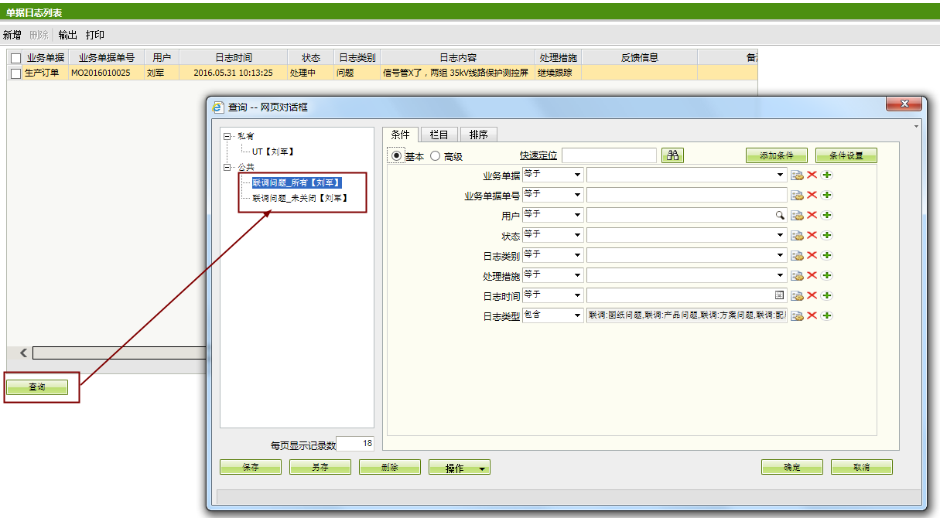940x518 pixels.
Task: Expand the 操作 dropdown button
Action: [x=460, y=468]
